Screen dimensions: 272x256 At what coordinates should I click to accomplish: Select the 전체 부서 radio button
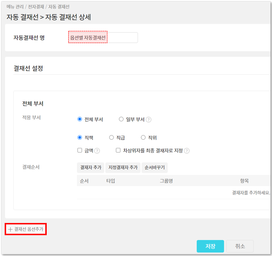[80, 119]
